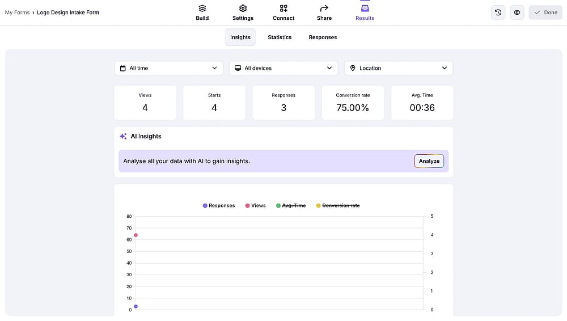Expand the All devices dropdown
The image size is (567, 321).
coord(283,68)
